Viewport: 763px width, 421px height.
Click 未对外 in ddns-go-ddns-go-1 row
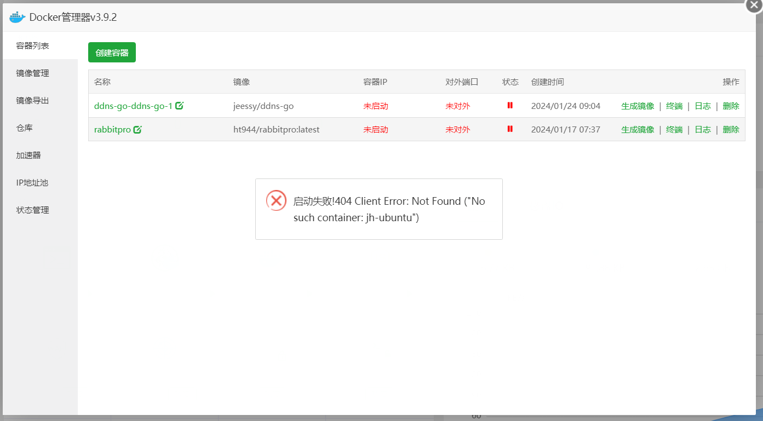click(458, 106)
